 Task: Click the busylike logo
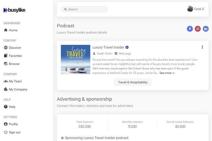pyautogui.click(x=14, y=10)
